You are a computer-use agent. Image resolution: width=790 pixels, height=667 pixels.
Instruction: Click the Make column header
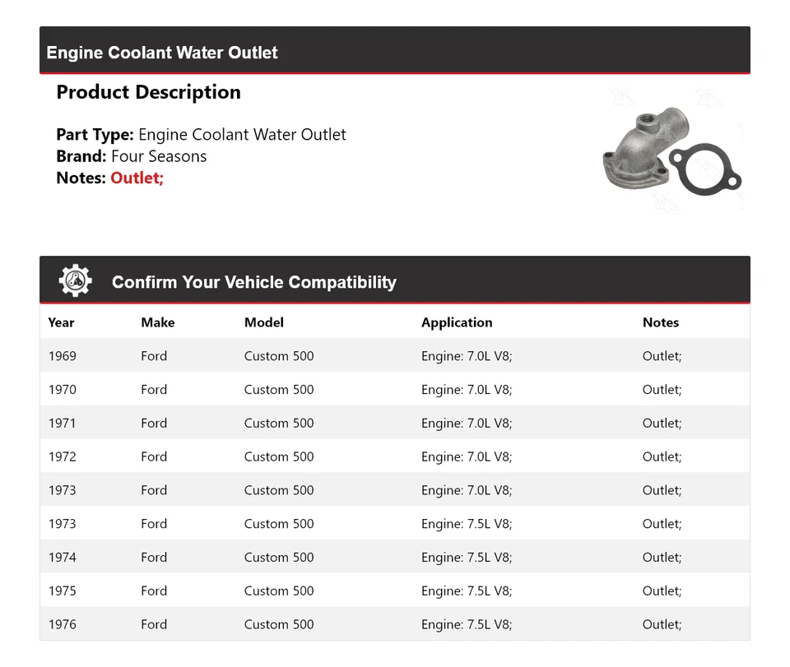[x=157, y=322]
